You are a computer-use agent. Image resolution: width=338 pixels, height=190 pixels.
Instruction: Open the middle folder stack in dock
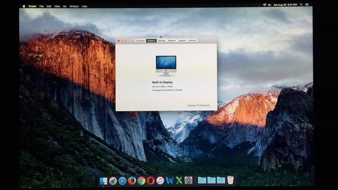[x=211, y=180]
